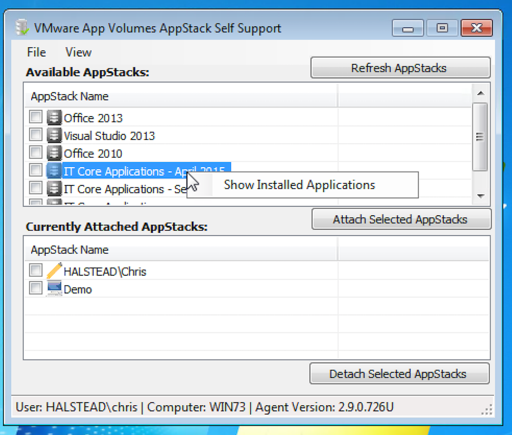Open the View menu
This screenshot has height=435, width=512.
(78, 53)
